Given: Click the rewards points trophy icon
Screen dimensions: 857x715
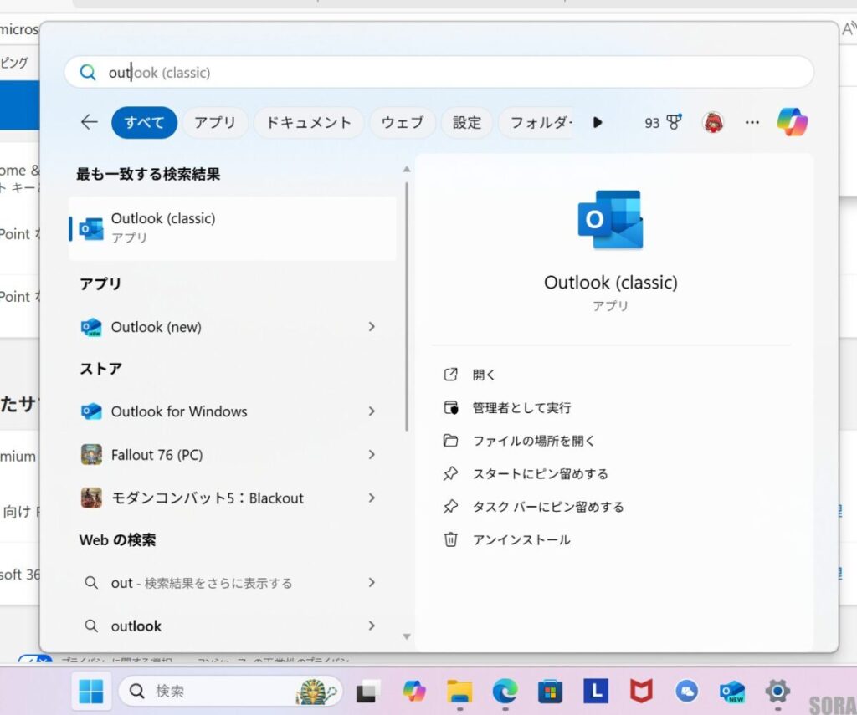Looking at the screenshot, I should 674,122.
